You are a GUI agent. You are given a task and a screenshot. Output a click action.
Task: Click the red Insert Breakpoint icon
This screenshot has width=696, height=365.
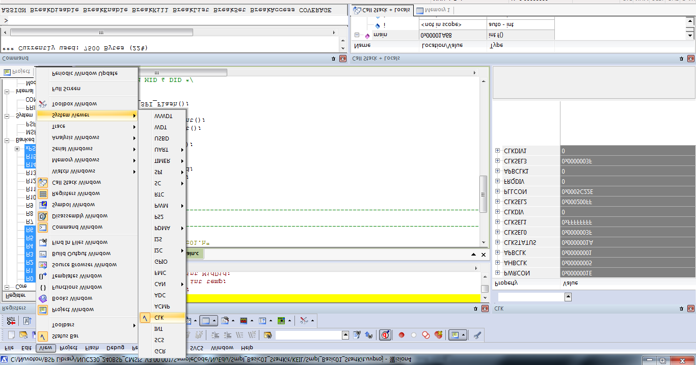[401, 335]
